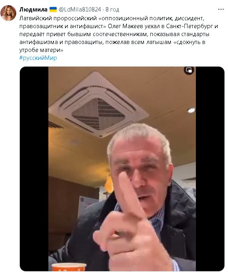228x274 pixels.
Task: Click the left black bar of the video
Action: coord(34,169)
